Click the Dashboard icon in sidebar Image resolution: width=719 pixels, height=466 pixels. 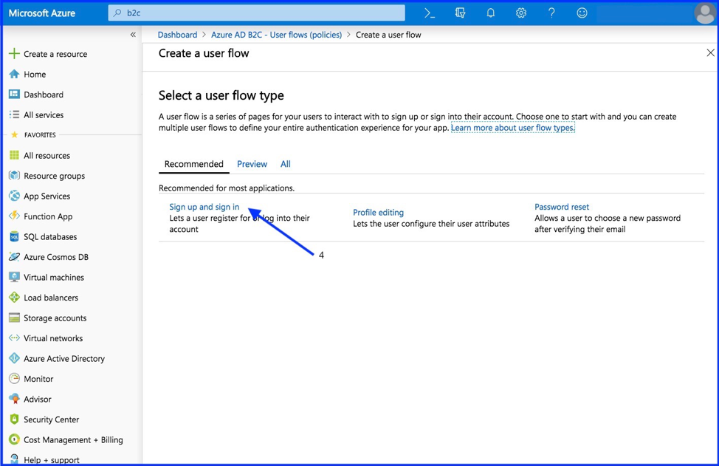pos(14,94)
